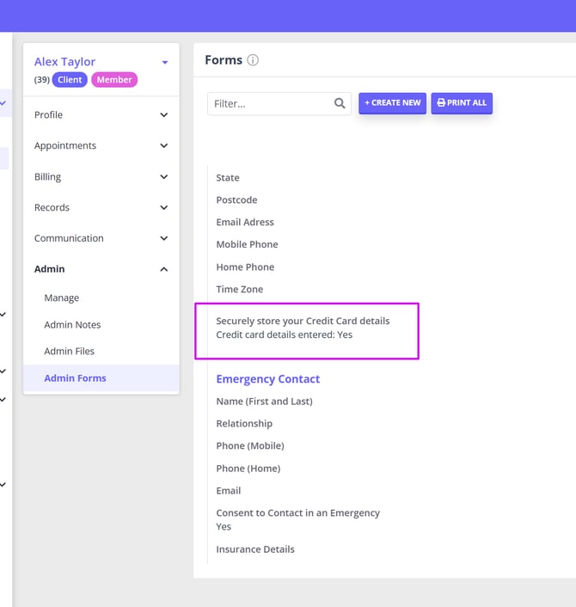Open the Manage admin page

pyautogui.click(x=62, y=298)
